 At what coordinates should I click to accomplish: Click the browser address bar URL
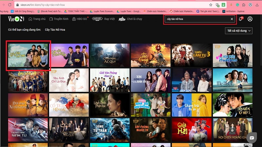click(x=98, y=5)
